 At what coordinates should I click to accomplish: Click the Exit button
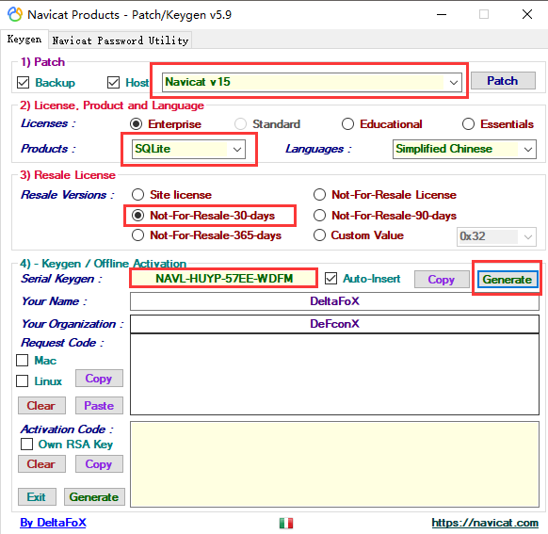pyautogui.click(x=37, y=496)
